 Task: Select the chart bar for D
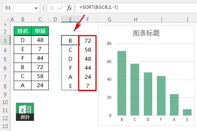tap(148, 94)
